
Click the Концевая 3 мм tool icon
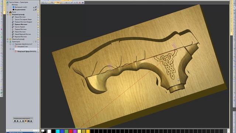pyautogui.click(x=16, y=47)
